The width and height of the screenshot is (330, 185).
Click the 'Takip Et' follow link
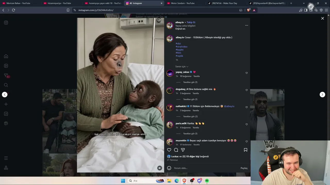pyautogui.click(x=191, y=22)
